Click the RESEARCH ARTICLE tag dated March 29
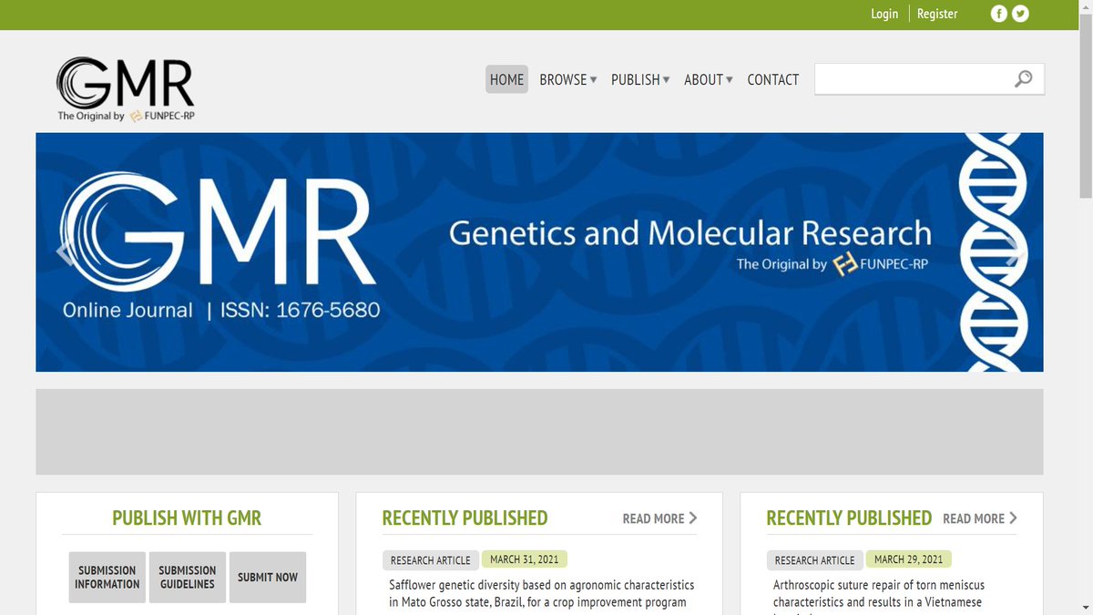This screenshot has width=1093, height=615. pyautogui.click(x=815, y=560)
